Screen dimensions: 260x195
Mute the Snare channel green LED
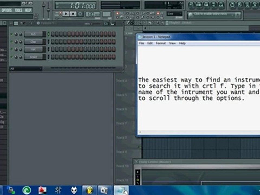(x=11, y=57)
